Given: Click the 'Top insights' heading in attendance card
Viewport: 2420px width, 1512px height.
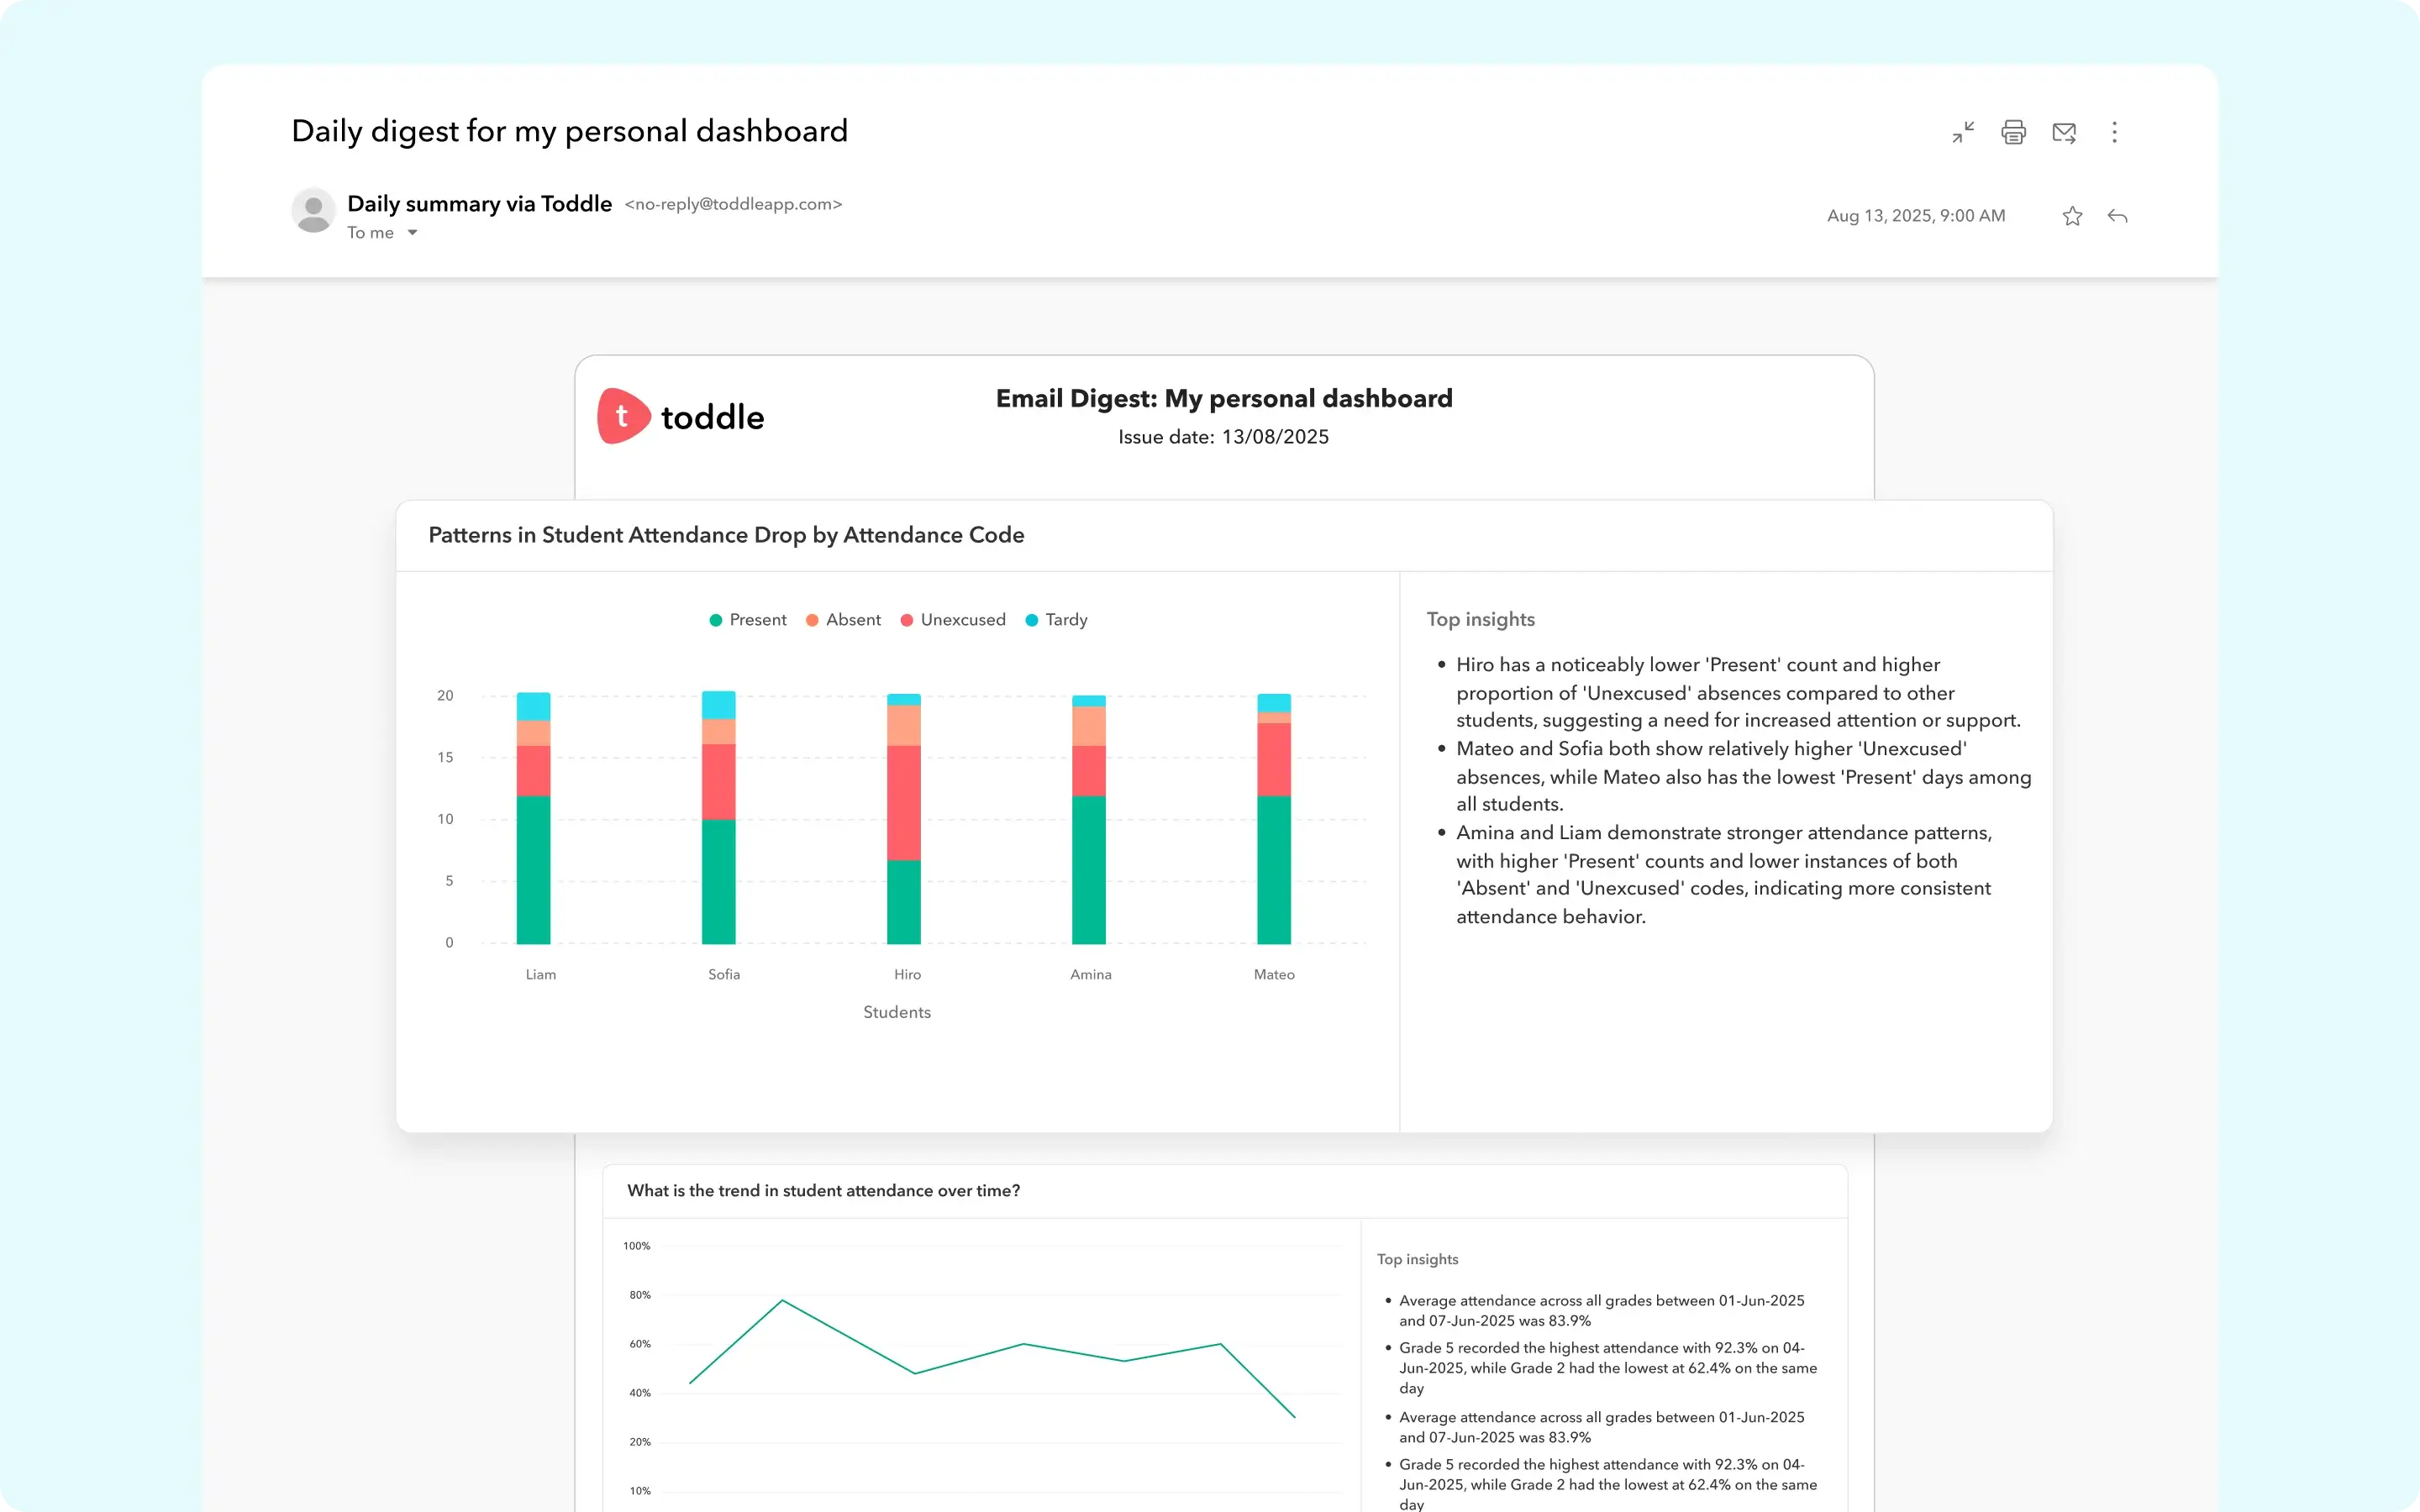Looking at the screenshot, I should coord(1480,619).
